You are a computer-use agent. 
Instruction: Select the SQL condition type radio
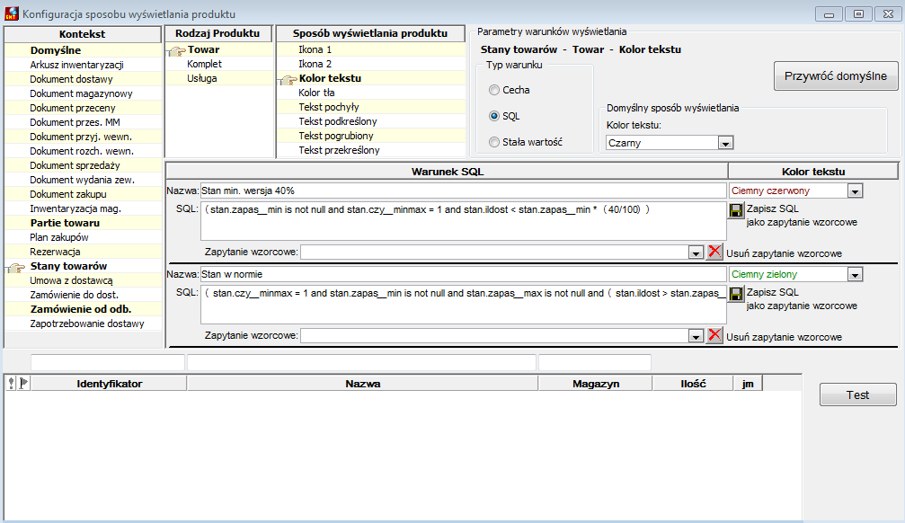click(x=494, y=116)
